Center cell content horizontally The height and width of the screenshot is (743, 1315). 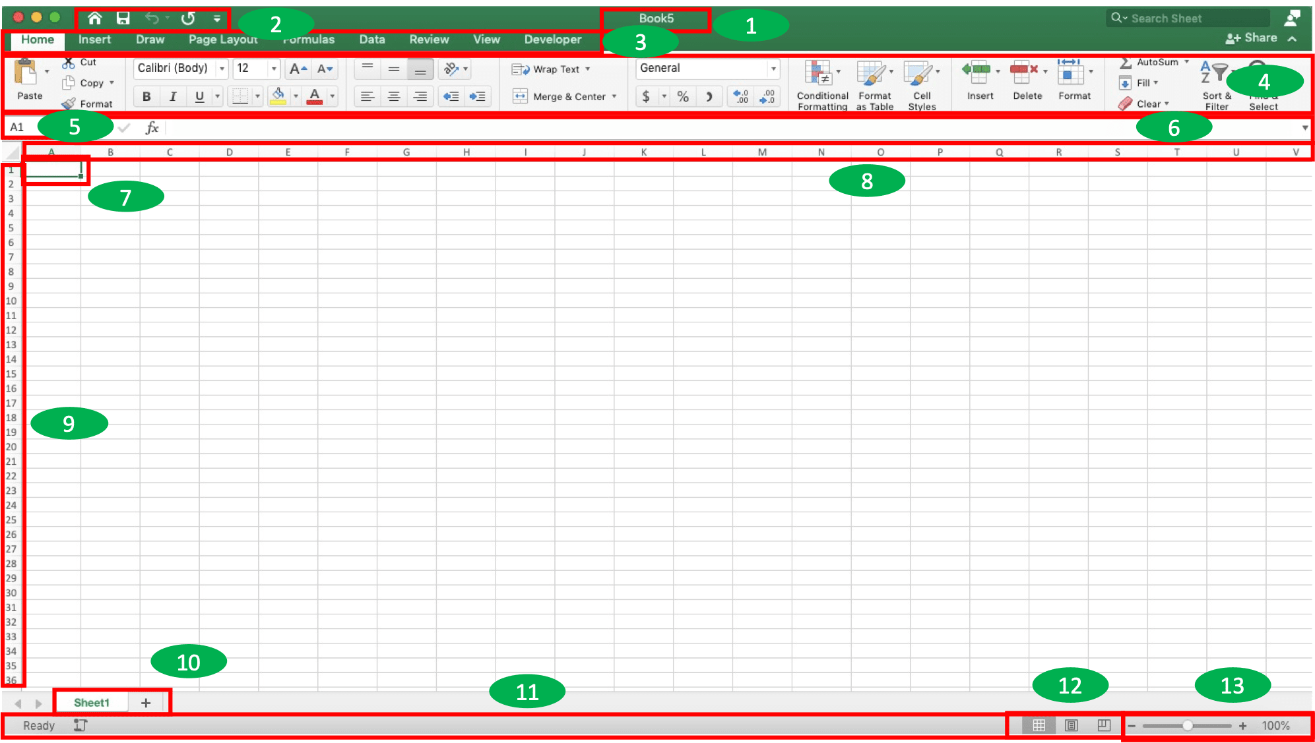pos(394,97)
